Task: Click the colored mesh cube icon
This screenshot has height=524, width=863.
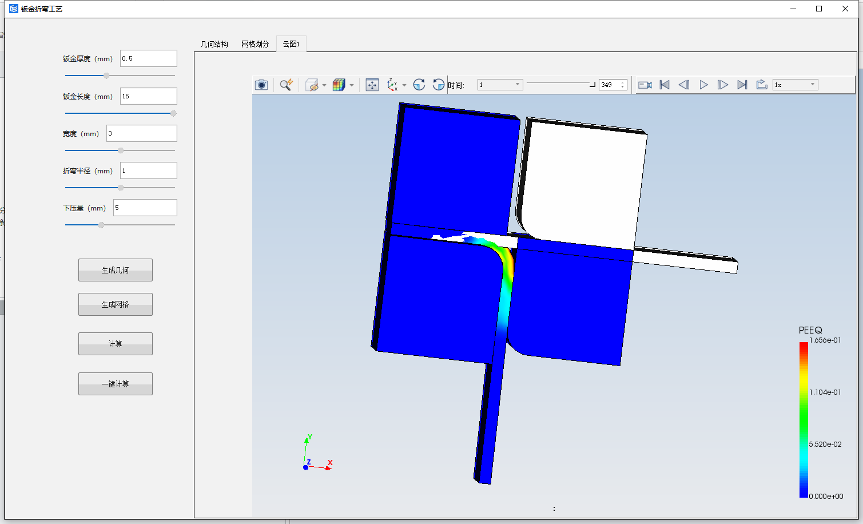Action: pos(339,85)
